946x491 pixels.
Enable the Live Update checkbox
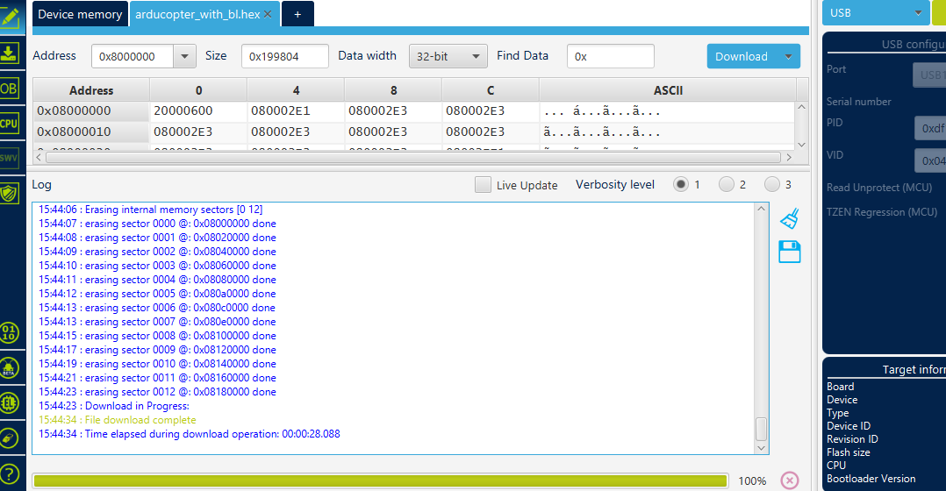click(483, 185)
